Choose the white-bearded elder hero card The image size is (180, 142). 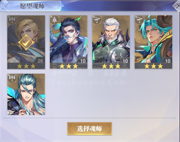(111, 42)
